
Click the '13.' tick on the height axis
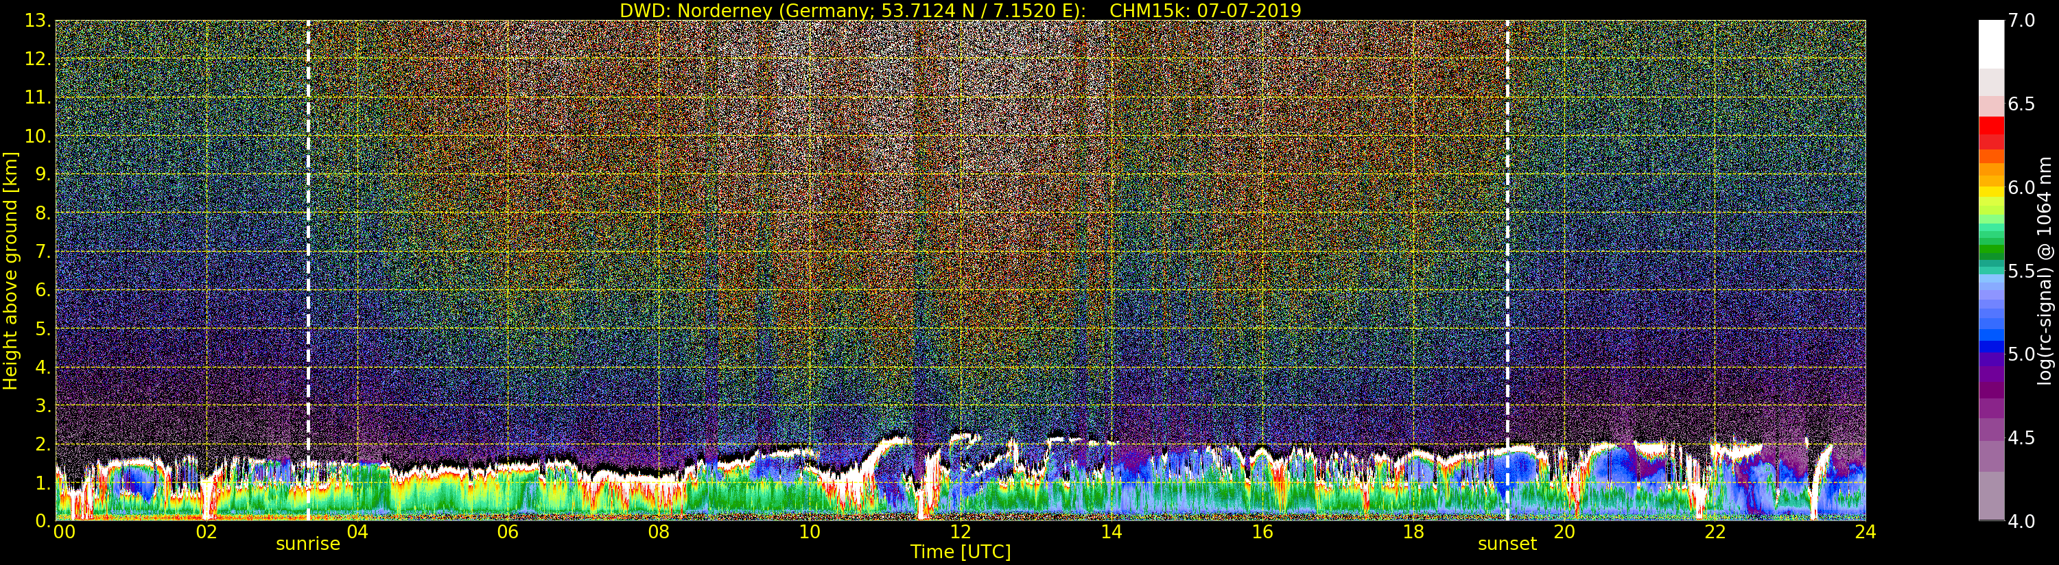(x=38, y=21)
